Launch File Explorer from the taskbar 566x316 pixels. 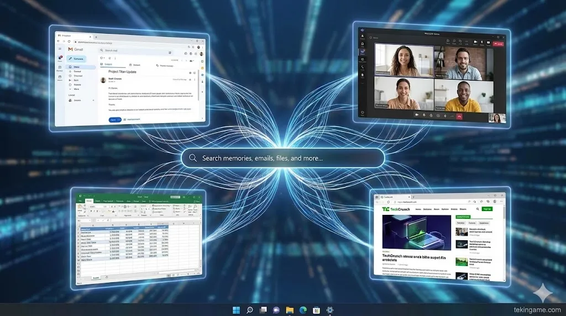(290, 310)
